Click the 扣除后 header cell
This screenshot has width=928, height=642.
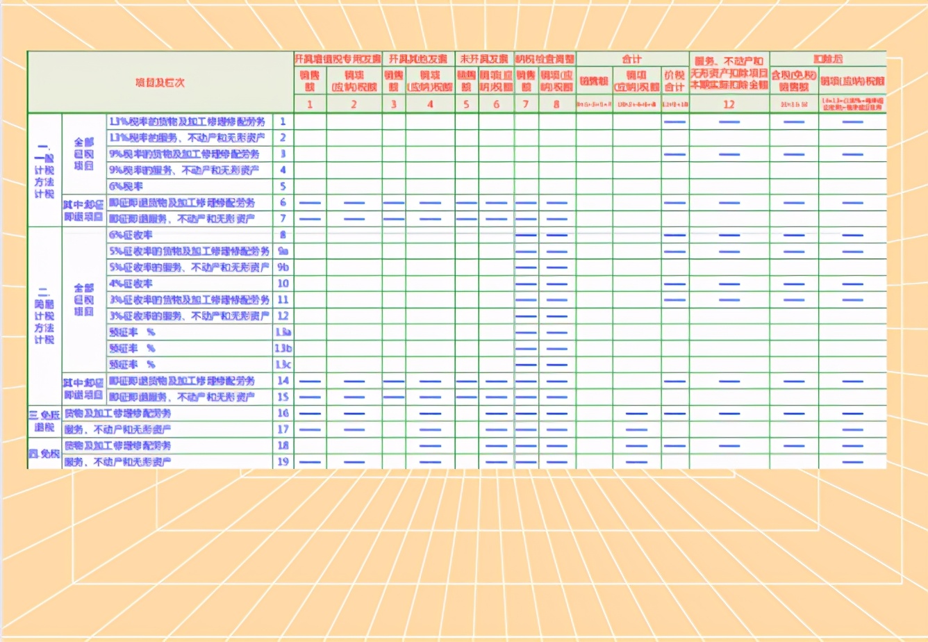point(827,59)
